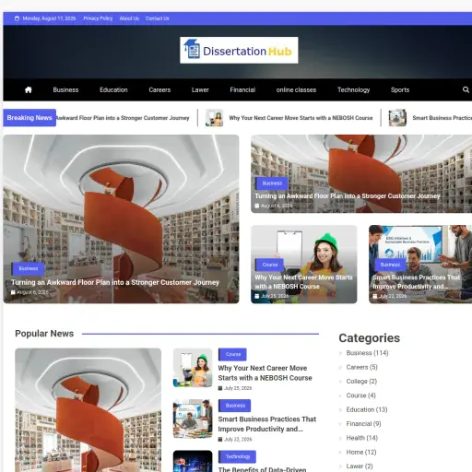The width and height of the screenshot is (472, 472).
Task: Click Course tag on NEBOSH featured card
Action: [270, 265]
